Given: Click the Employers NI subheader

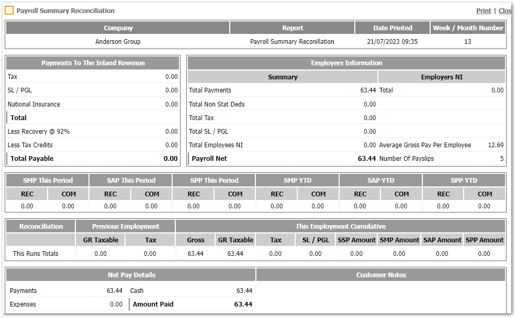Looking at the screenshot, I should tap(442, 77).
